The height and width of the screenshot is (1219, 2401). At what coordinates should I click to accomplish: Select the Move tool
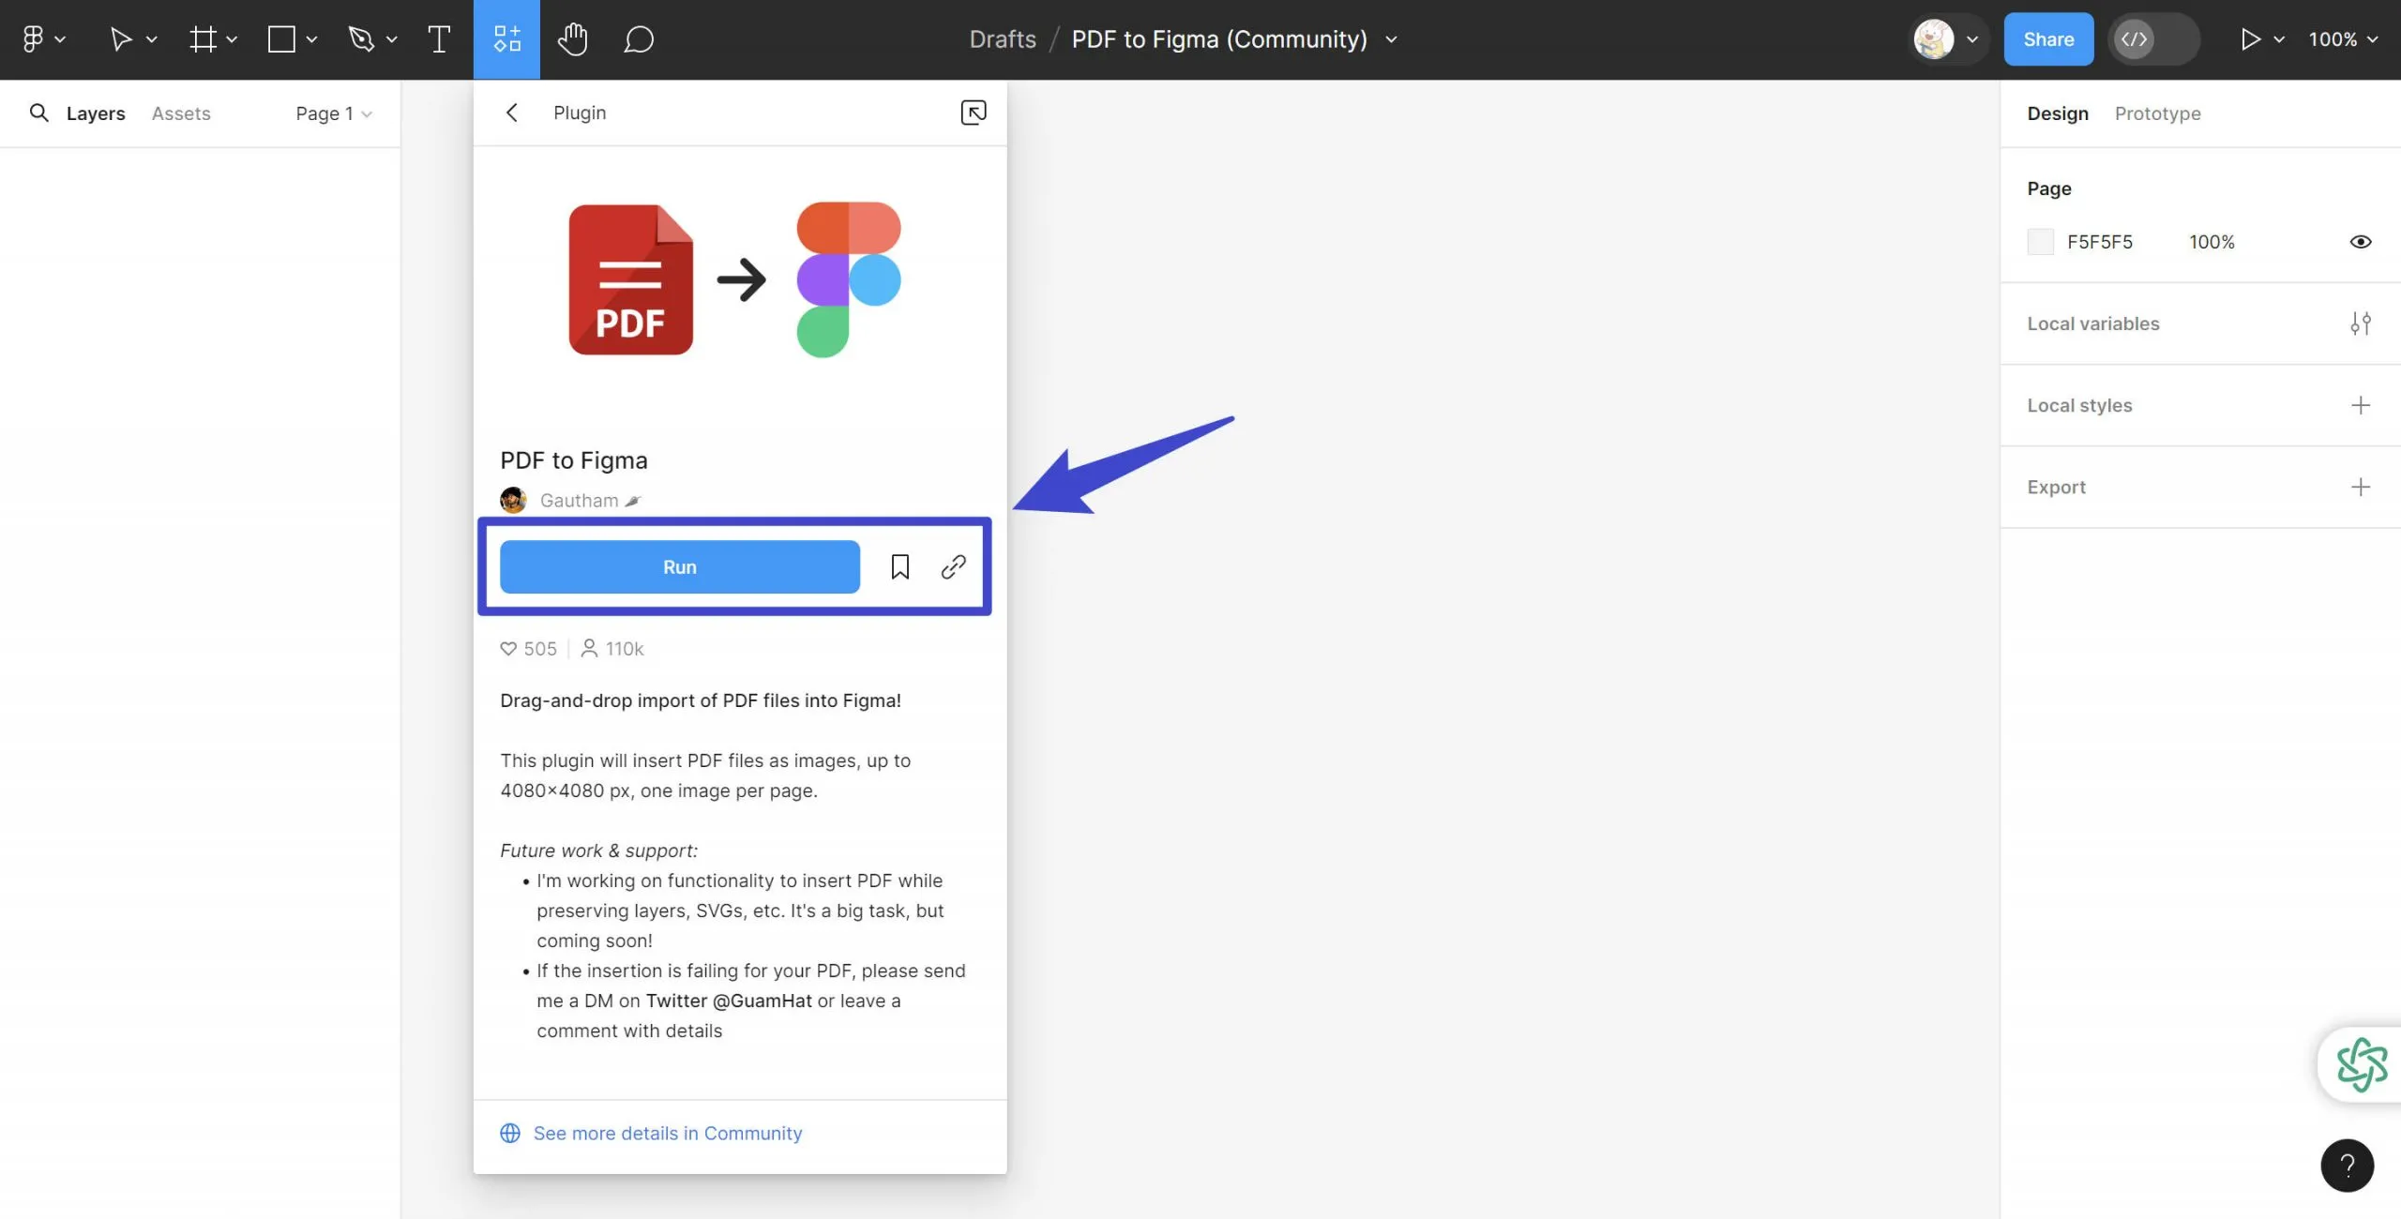[x=123, y=38]
